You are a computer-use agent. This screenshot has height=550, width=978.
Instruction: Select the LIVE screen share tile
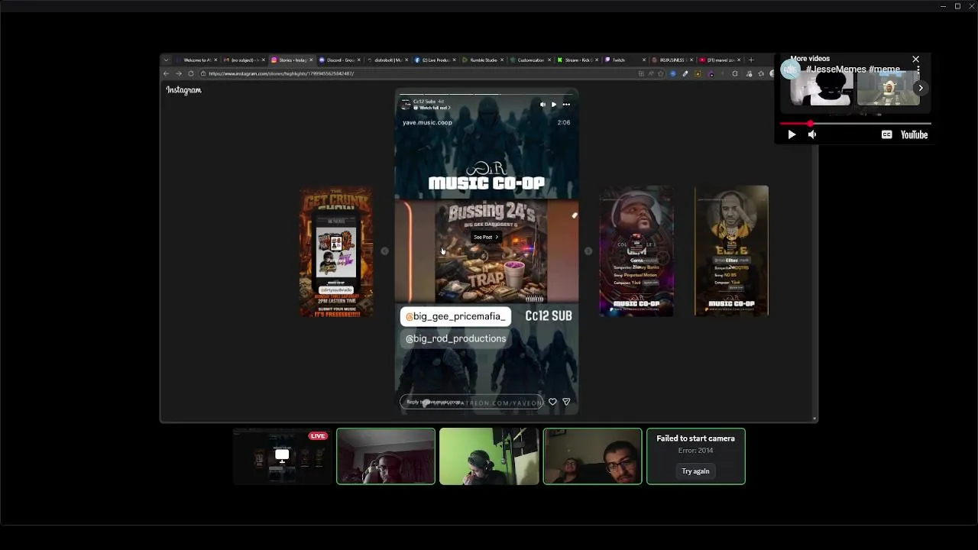coord(282,457)
